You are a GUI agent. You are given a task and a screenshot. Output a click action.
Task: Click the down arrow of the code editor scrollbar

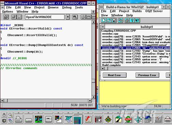tap(93, 97)
